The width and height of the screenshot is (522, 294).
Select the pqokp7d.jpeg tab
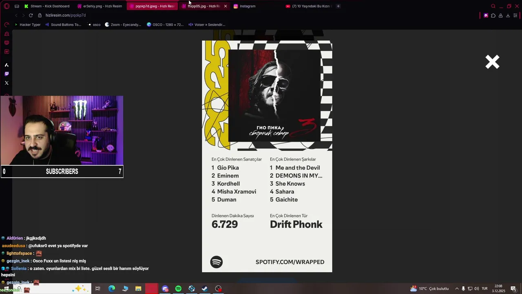click(152, 6)
